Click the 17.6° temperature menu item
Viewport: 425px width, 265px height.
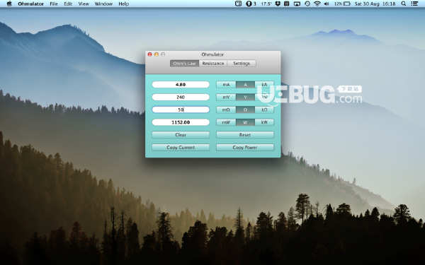266,4
